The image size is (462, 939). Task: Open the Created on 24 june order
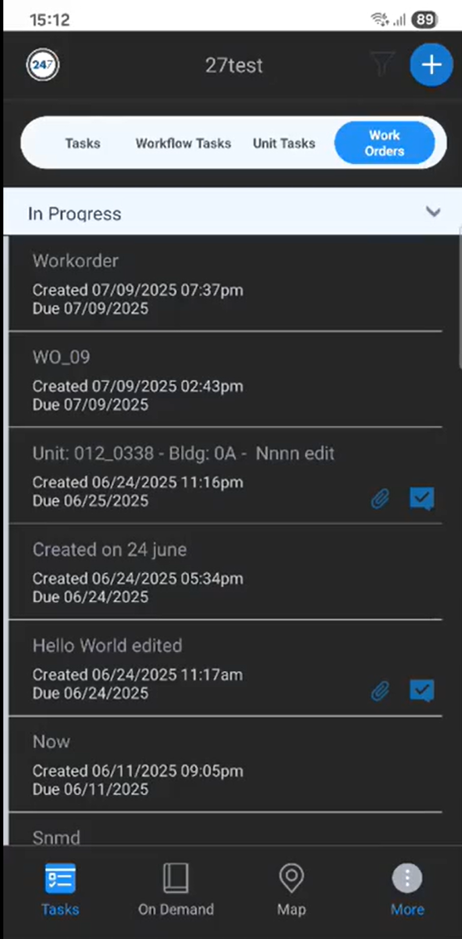tap(225, 572)
